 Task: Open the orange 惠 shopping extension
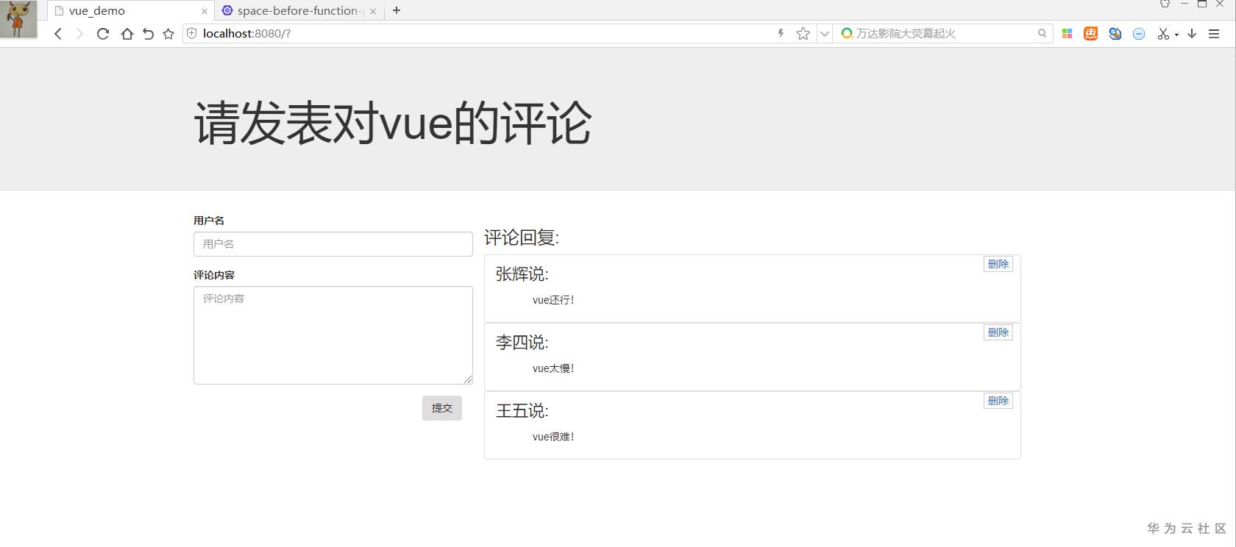(x=1091, y=34)
